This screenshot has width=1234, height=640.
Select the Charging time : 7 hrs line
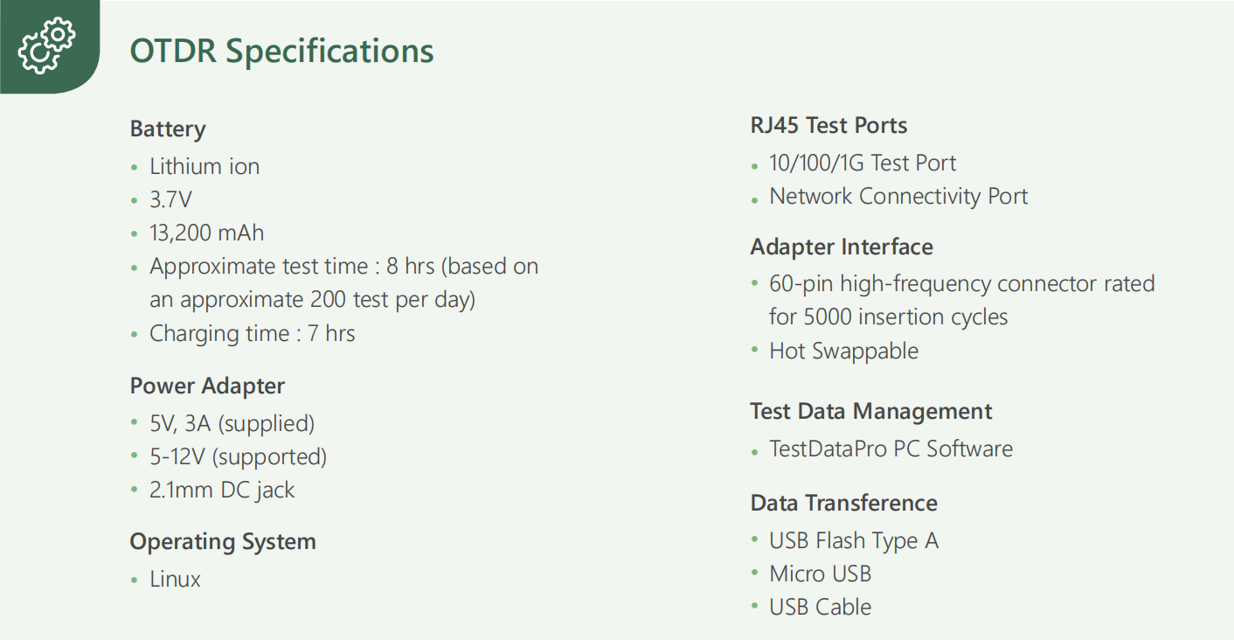tap(252, 333)
